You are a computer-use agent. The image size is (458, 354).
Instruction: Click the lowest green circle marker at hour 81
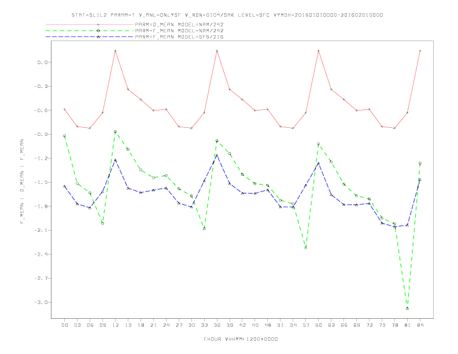[x=408, y=309]
